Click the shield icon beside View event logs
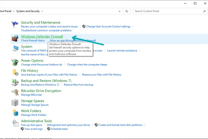Viewport: 208px width, 139px height. coord(22,129)
